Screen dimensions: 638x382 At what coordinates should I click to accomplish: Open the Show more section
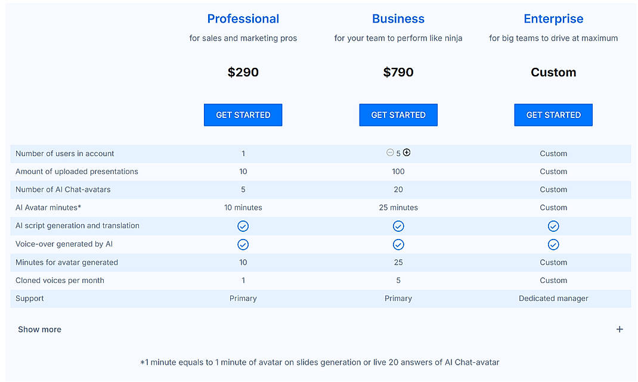[39, 329]
